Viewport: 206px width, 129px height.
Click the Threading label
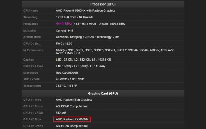pos(30,17)
